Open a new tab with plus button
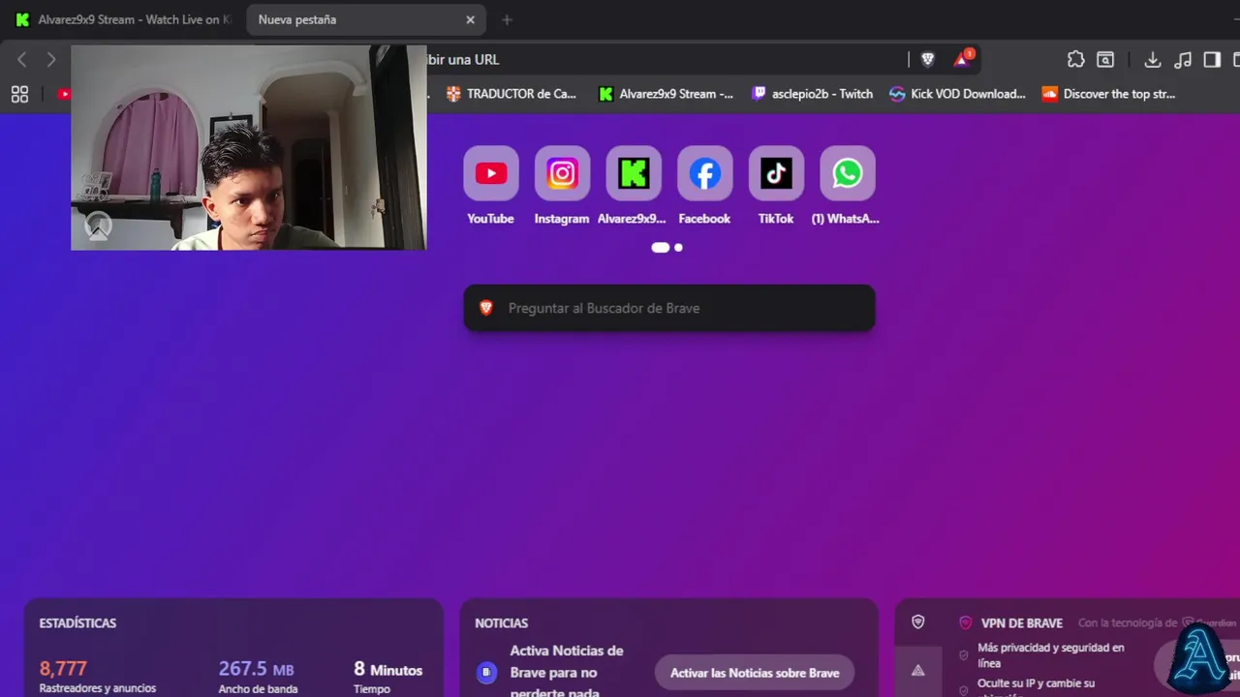 tap(507, 19)
